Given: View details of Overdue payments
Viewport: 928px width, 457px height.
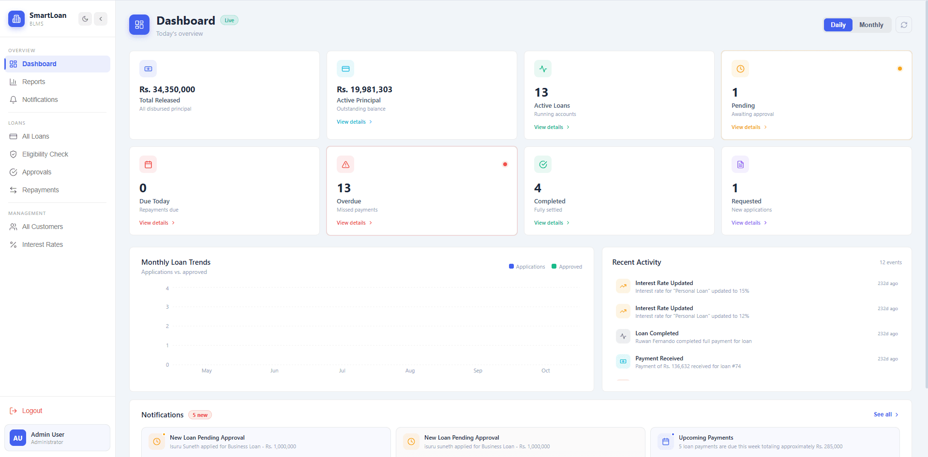Looking at the screenshot, I should click(355, 223).
